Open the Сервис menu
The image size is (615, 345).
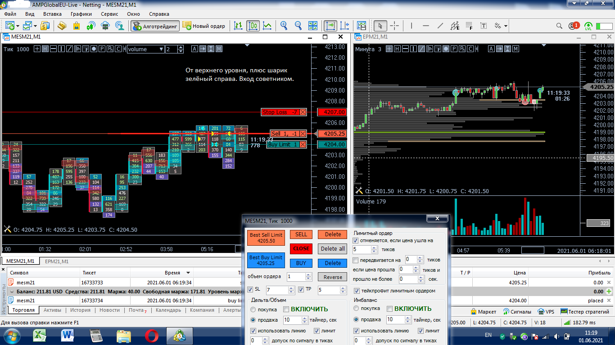tap(109, 14)
